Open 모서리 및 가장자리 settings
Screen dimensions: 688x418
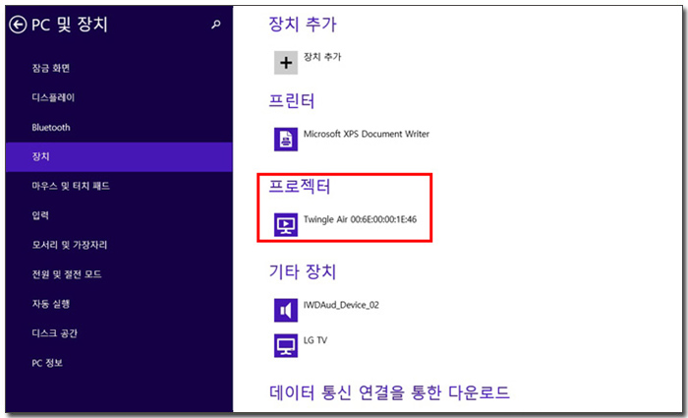[69, 245]
